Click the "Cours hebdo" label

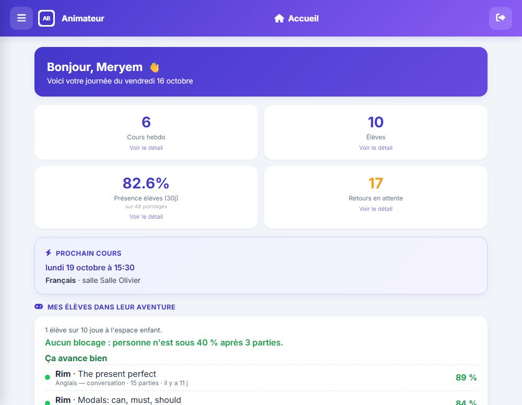[x=146, y=137]
